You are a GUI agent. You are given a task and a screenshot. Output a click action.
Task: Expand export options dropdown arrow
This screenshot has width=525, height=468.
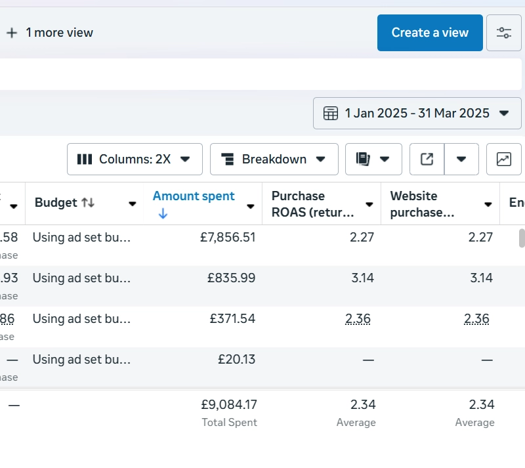pyautogui.click(x=461, y=159)
